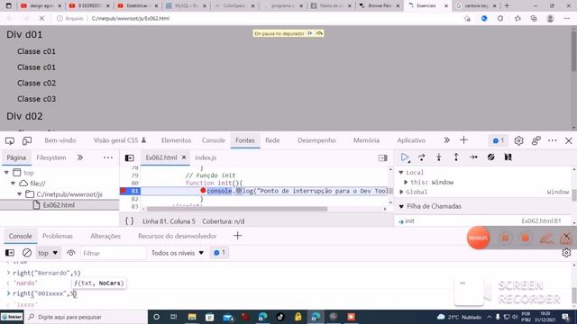Create a live expression with eye icon
Viewport: 577px width, 324px height.
pos(70,253)
